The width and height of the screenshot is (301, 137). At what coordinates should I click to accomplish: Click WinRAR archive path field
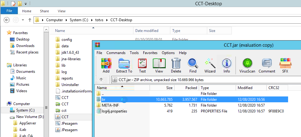pos(206,80)
